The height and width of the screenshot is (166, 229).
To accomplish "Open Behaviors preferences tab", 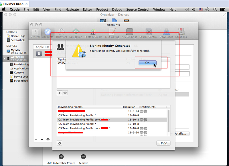I will pos(61,33).
